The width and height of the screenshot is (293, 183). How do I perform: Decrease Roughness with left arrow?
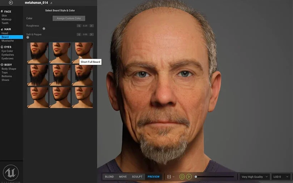tap(79, 26)
